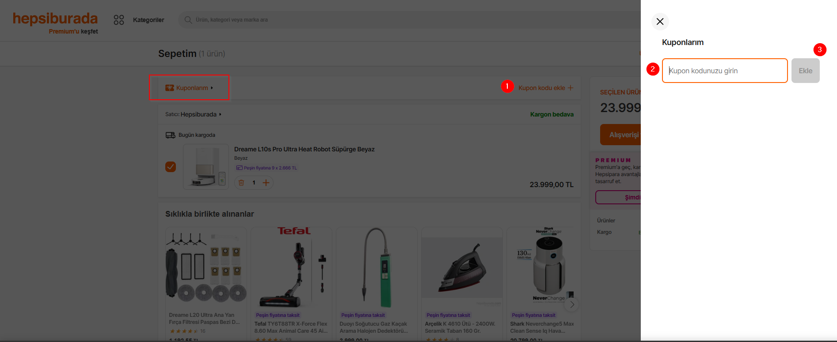Image resolution: width=837 pixels, height=342 pixels.
Task: Click the trash icon to remove product
Action: click(241, 183)
